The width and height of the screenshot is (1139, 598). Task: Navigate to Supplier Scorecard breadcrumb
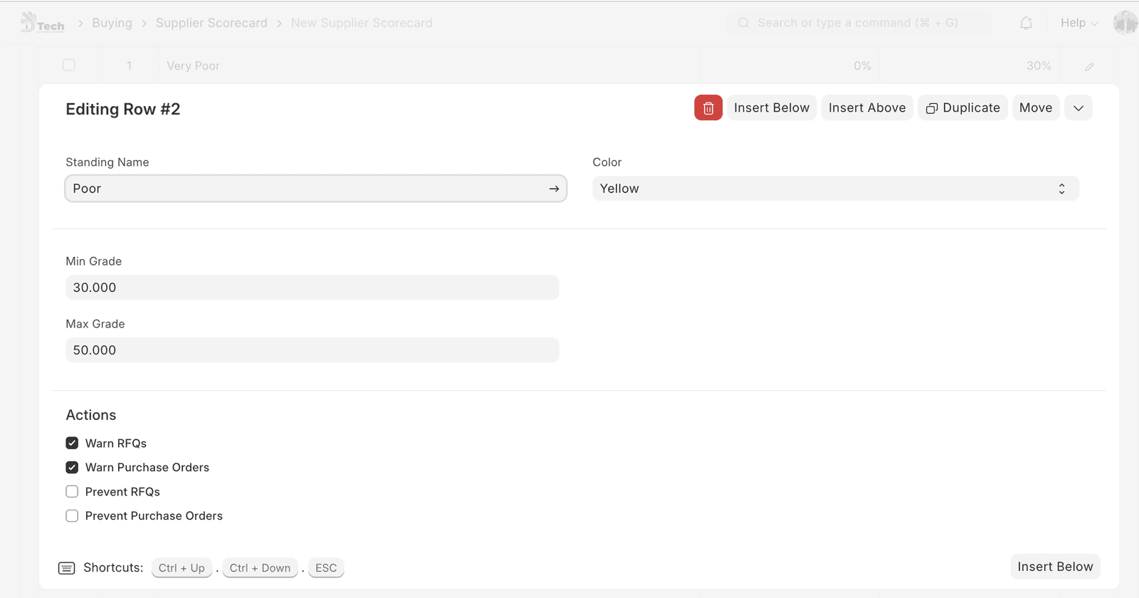coord(211,23)
